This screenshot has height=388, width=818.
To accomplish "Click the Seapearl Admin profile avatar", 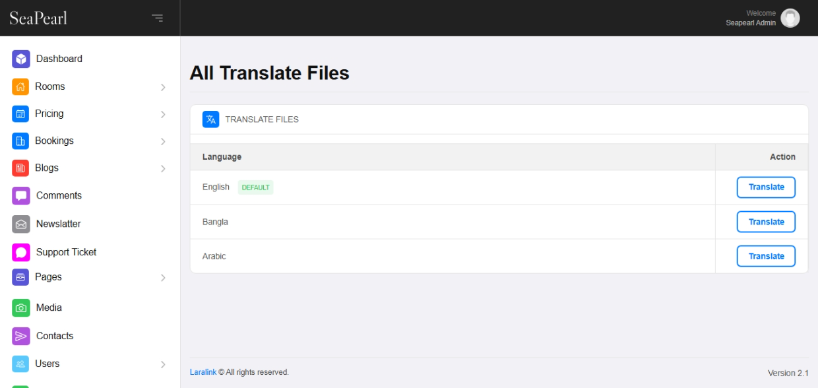I will point(790,18).
